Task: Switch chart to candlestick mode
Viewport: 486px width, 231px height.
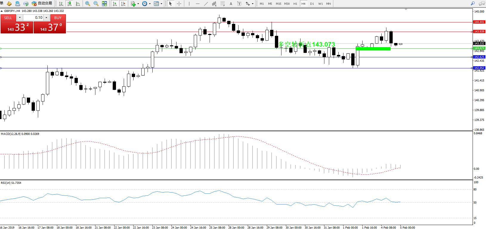Action: pos(69,4)
